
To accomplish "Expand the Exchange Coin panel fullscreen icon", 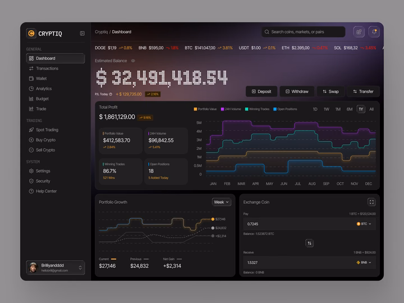I will coord(371,202).
